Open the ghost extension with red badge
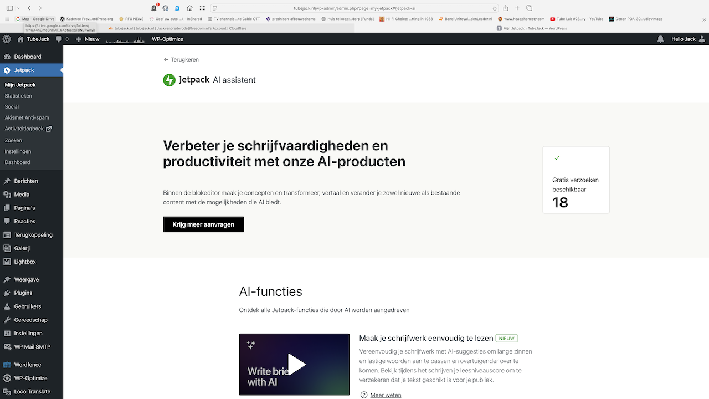Viewport: 709px width, 399px height. pos(154,8)
